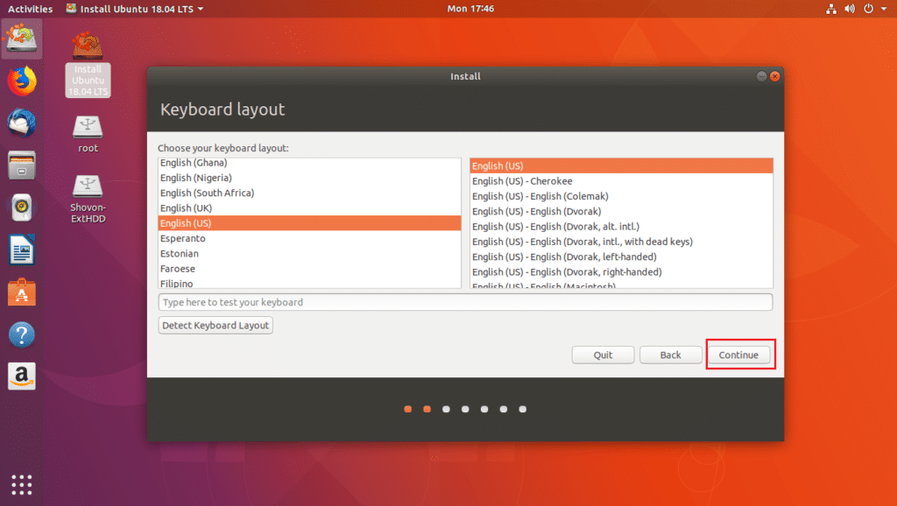Select the Shovon-ExtHDD desktop icon
Viewport: 897px width, 506px height.
tap(88, 199)
